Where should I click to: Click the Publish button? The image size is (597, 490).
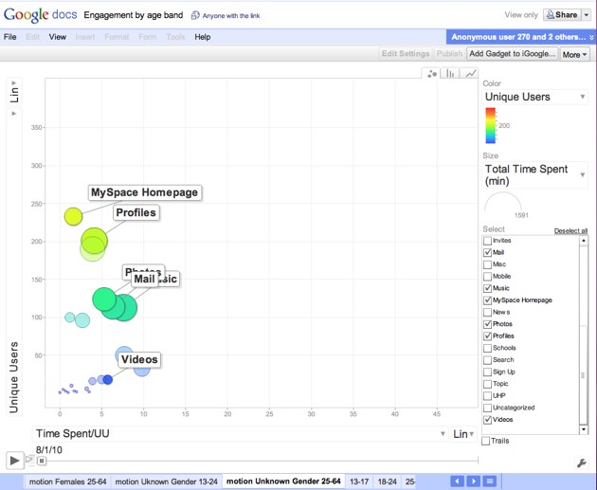(449, 54)
